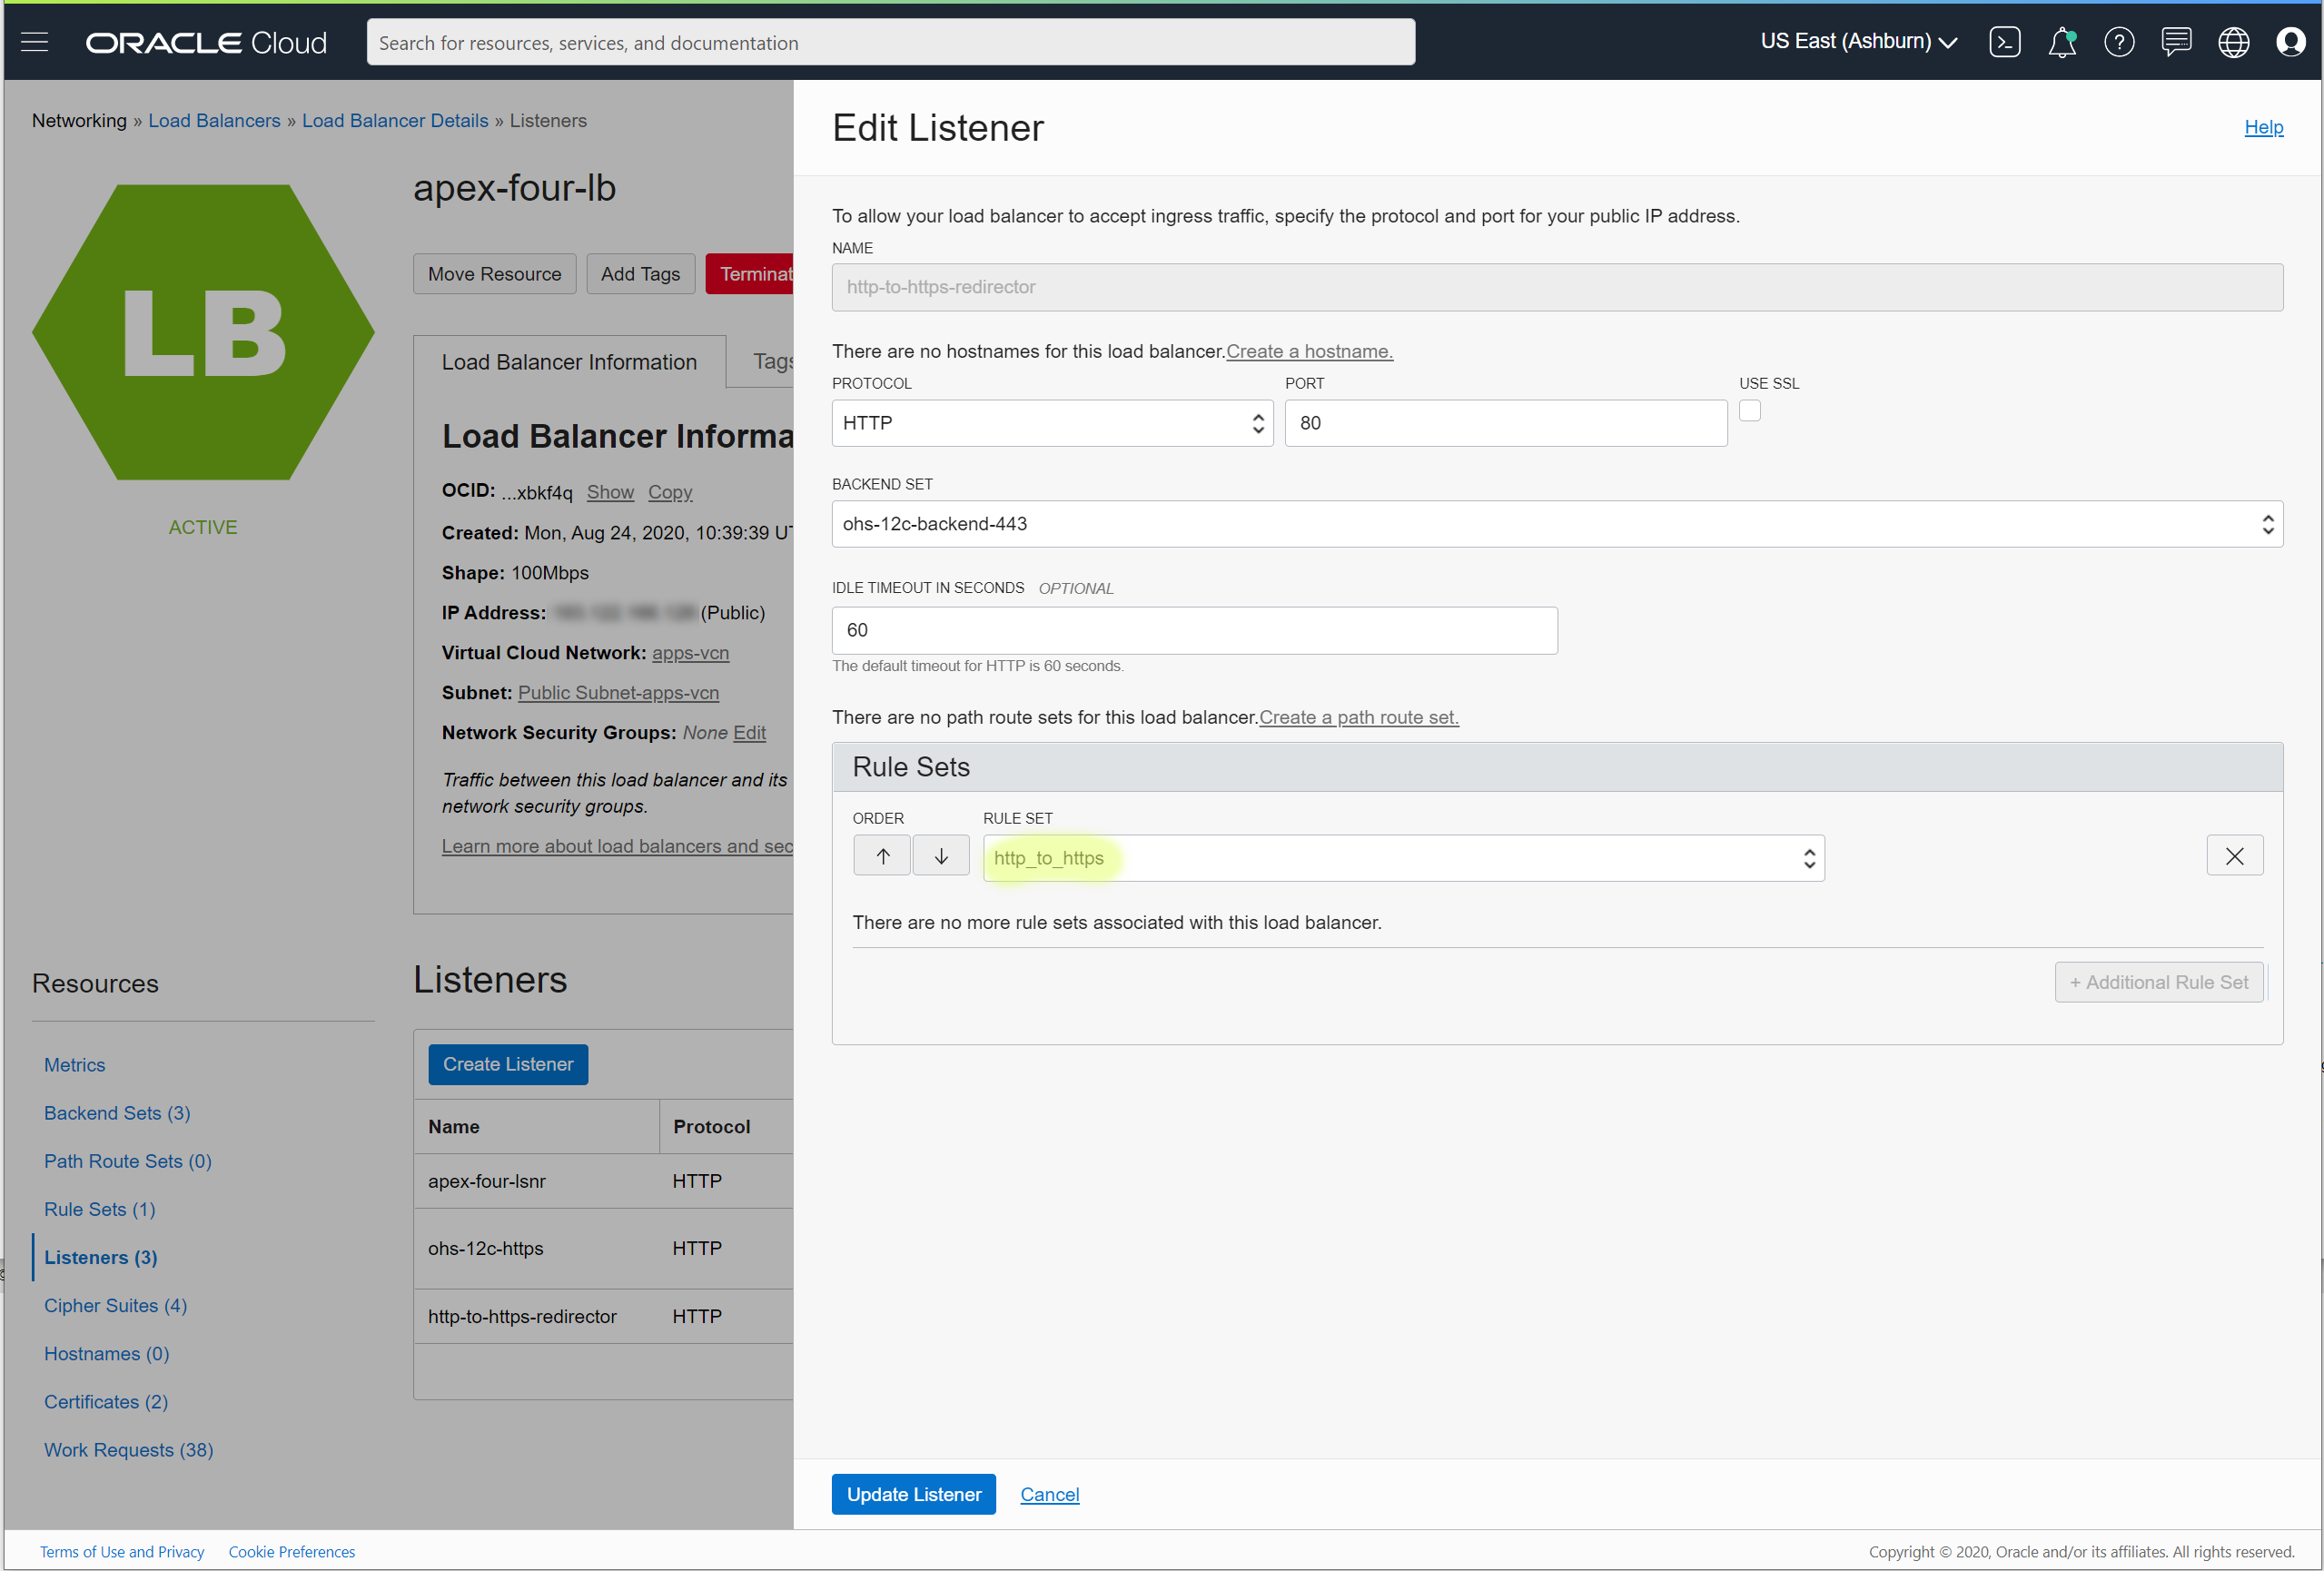
Task: Expand the US East (Ashburn) region selector
Action: pos(1860,41)
